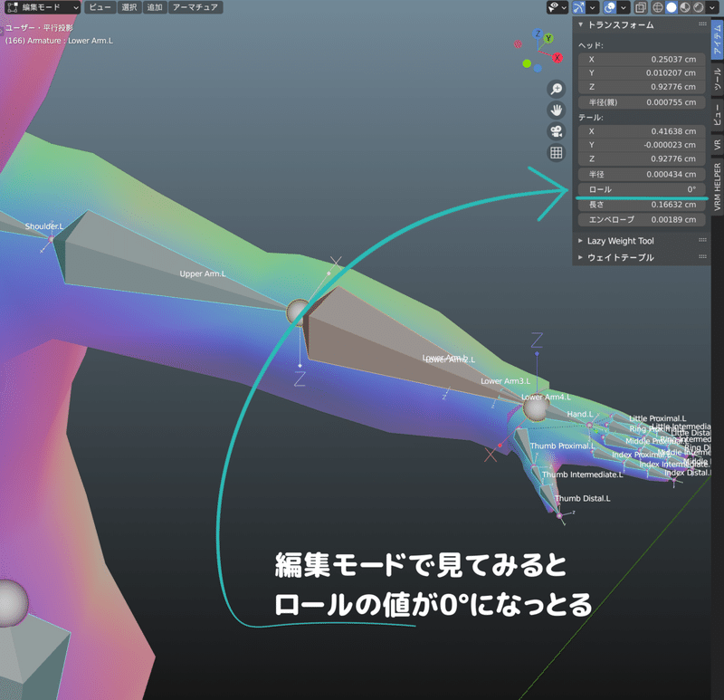Click the camera view icon in sidebar
Image resolution: width=724 pixels, height=700 pixels.
556,131
